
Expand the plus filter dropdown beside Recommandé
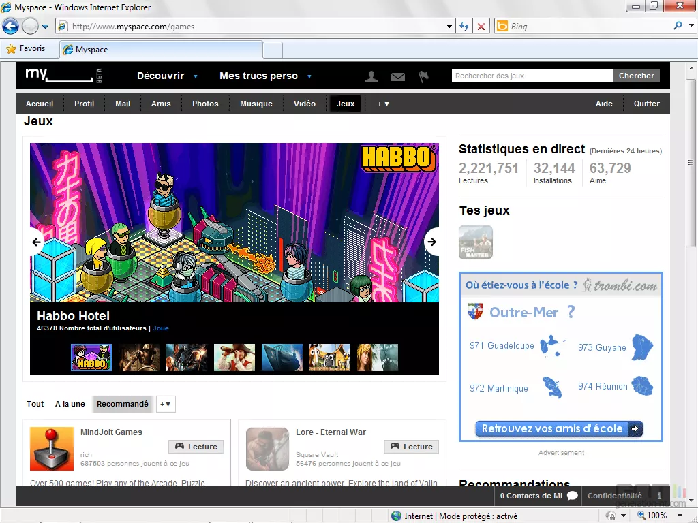(x=166, y=404)
